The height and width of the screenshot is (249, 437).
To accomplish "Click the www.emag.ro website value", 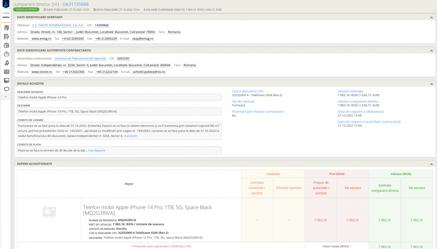I will click(x=41, y=39).
